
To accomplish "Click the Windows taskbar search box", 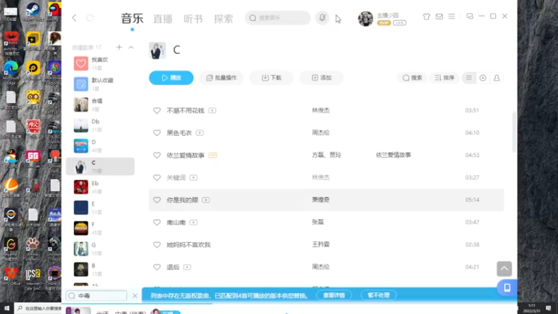I will coord(38,308).
